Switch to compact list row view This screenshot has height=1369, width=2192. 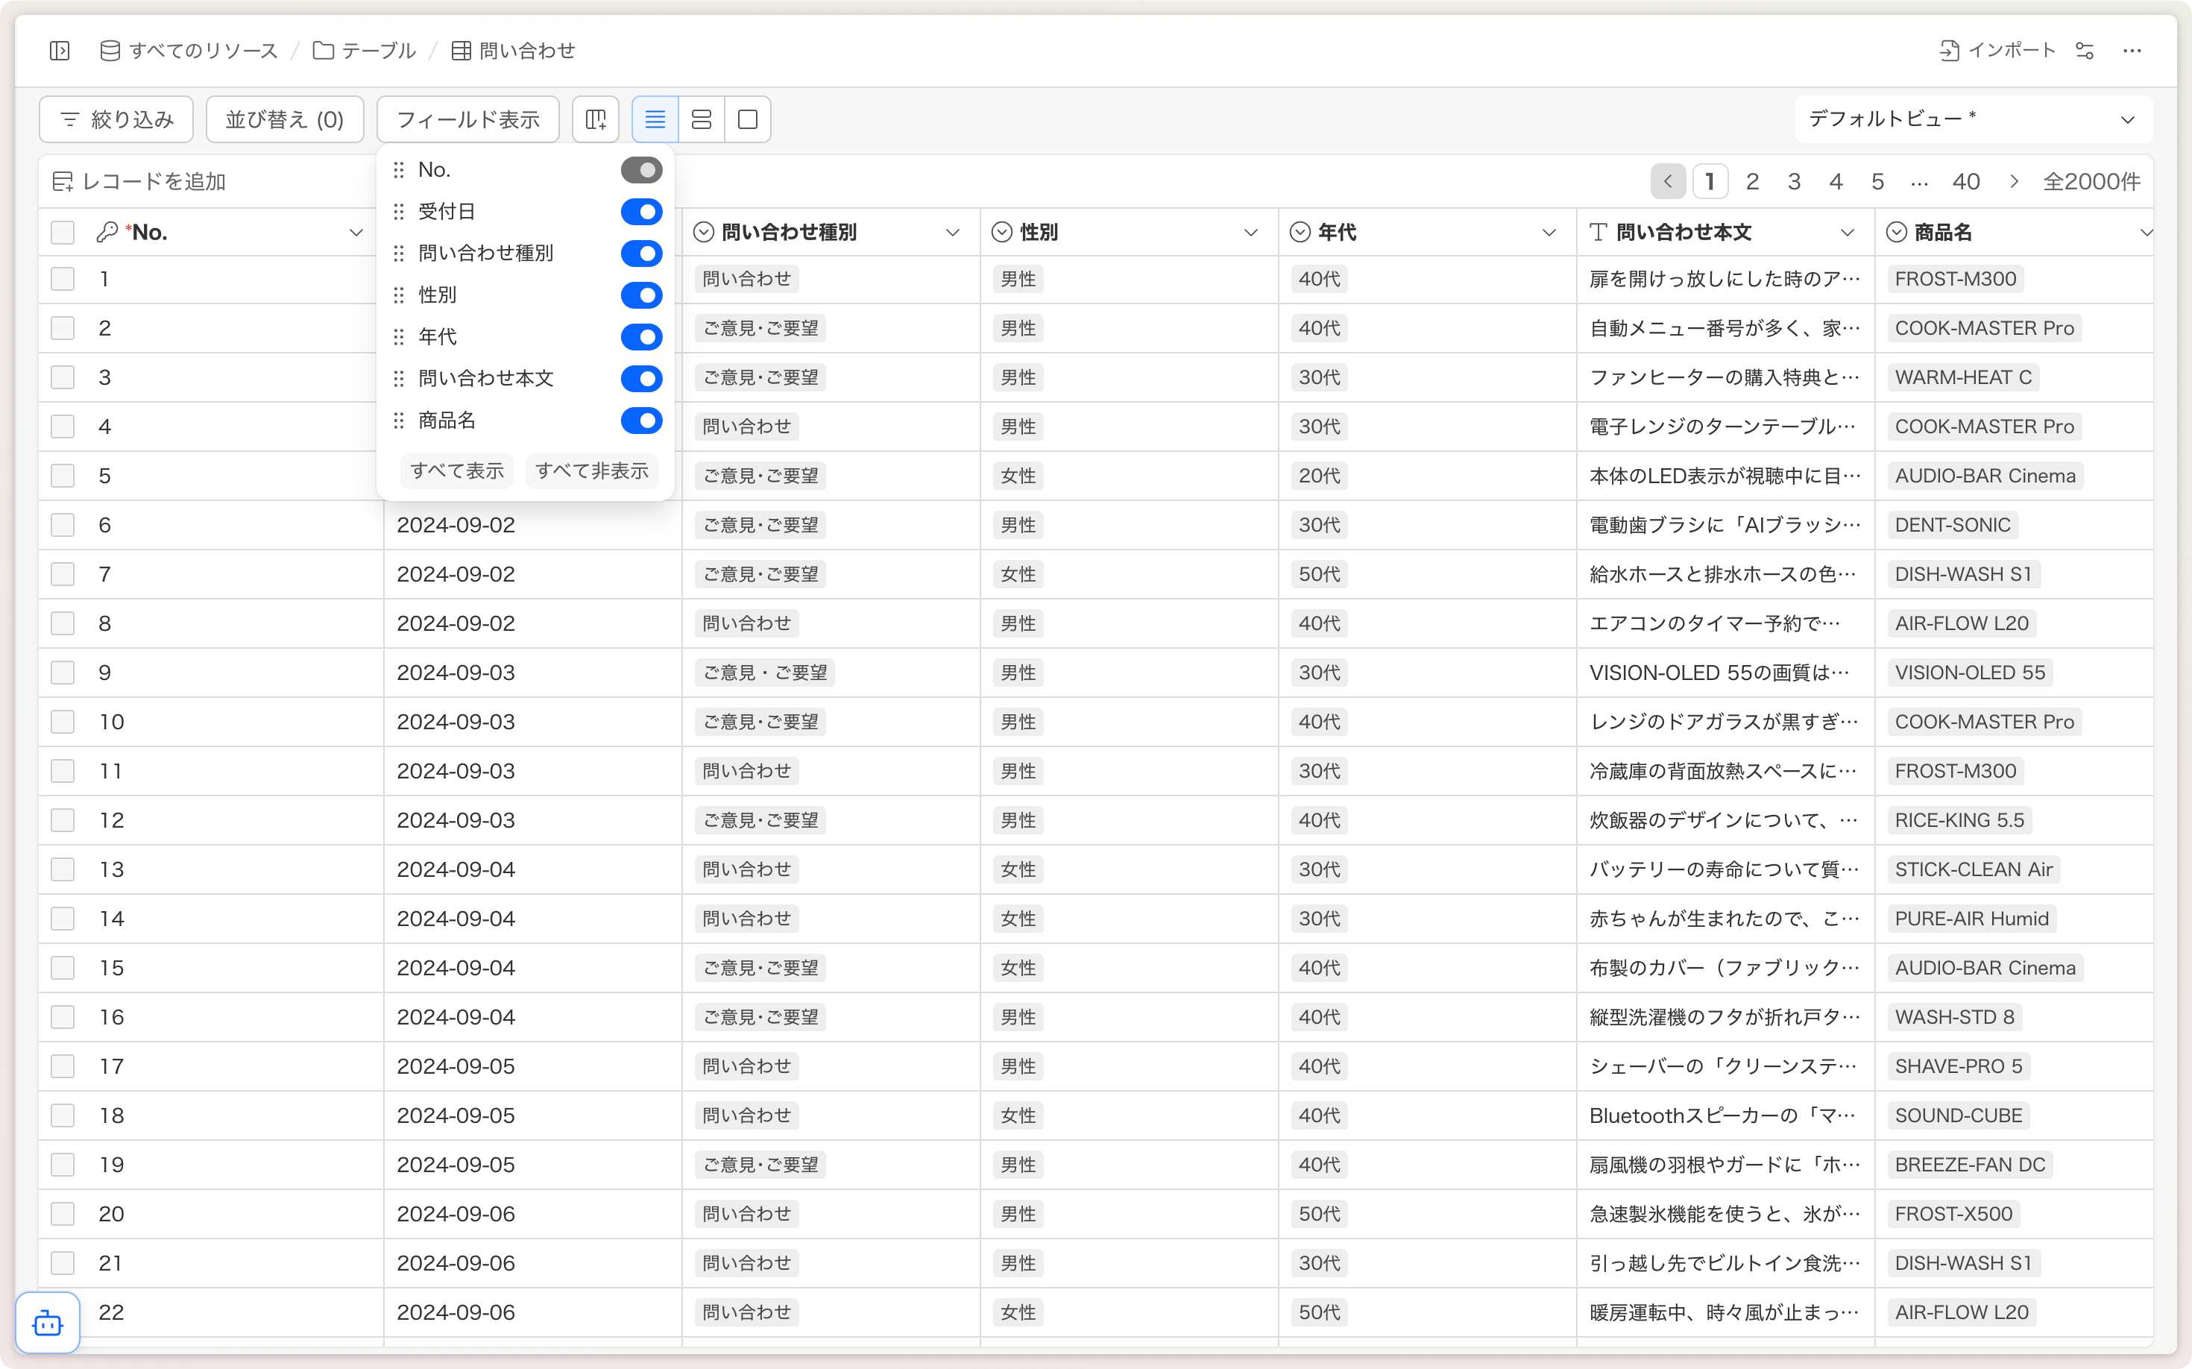point(655,119)
